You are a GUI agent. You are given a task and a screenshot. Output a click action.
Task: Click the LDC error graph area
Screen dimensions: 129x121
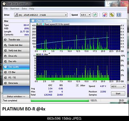pyautogui.click(x=78, y=38)
